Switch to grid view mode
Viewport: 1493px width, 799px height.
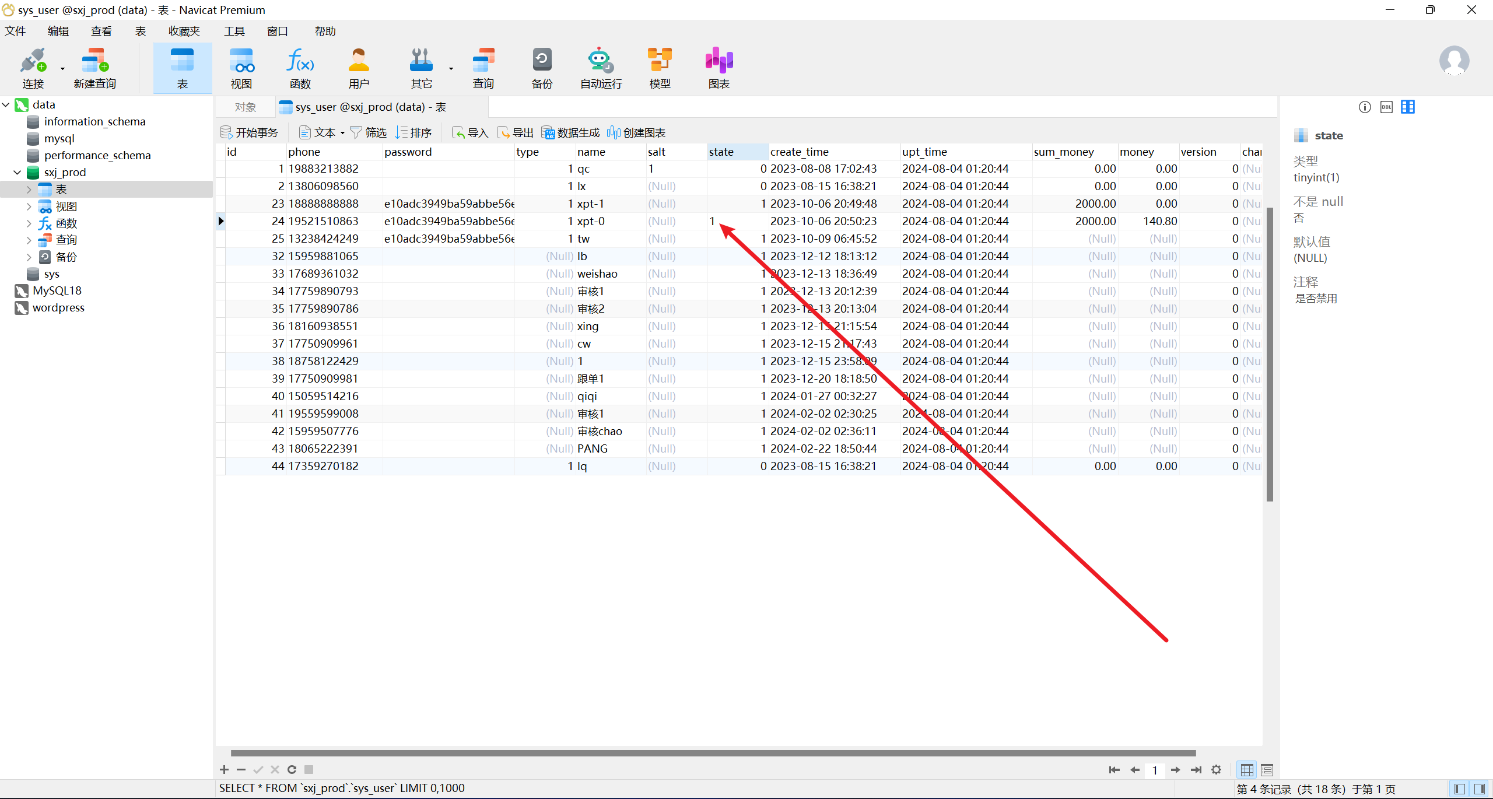[x=1246, y=770]
